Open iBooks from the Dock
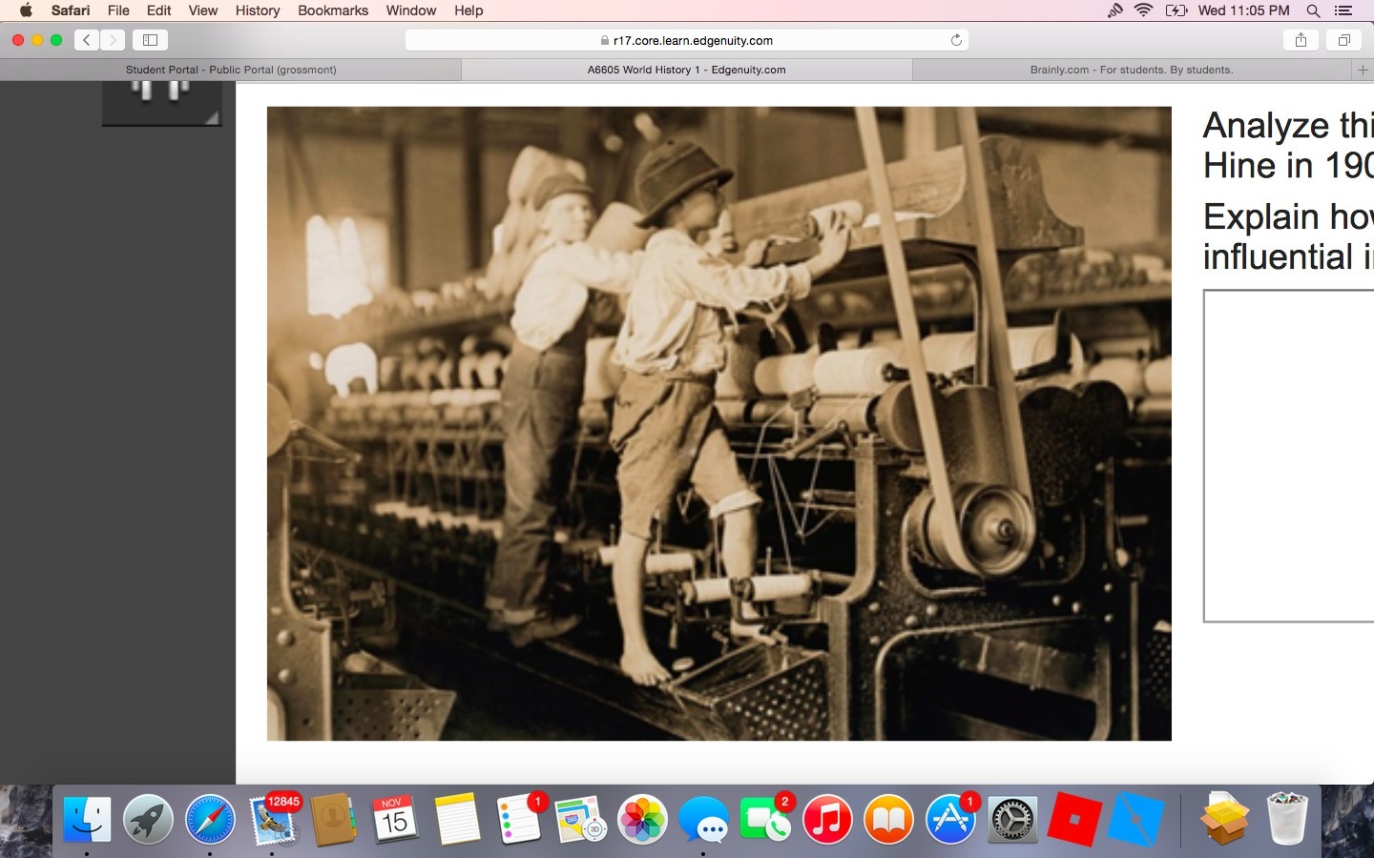Screen dimensions: 1374x858 coord(889,819)
